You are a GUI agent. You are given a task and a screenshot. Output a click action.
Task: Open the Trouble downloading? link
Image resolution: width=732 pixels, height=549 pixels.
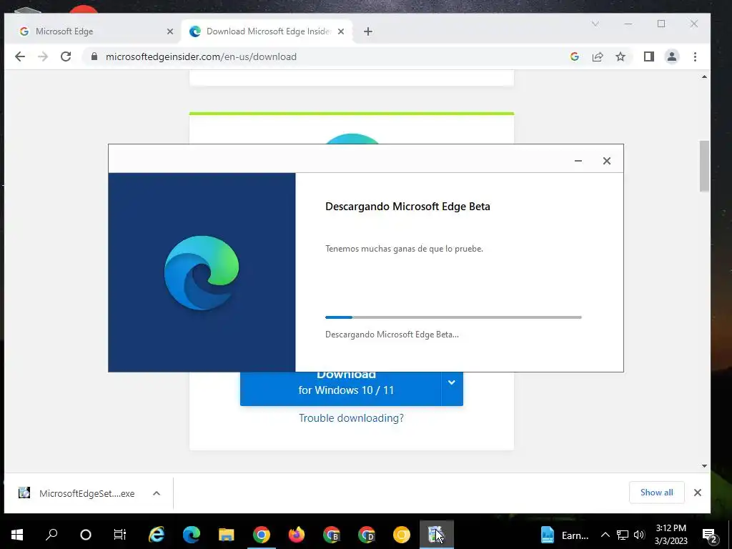click(x=351, y=417)
